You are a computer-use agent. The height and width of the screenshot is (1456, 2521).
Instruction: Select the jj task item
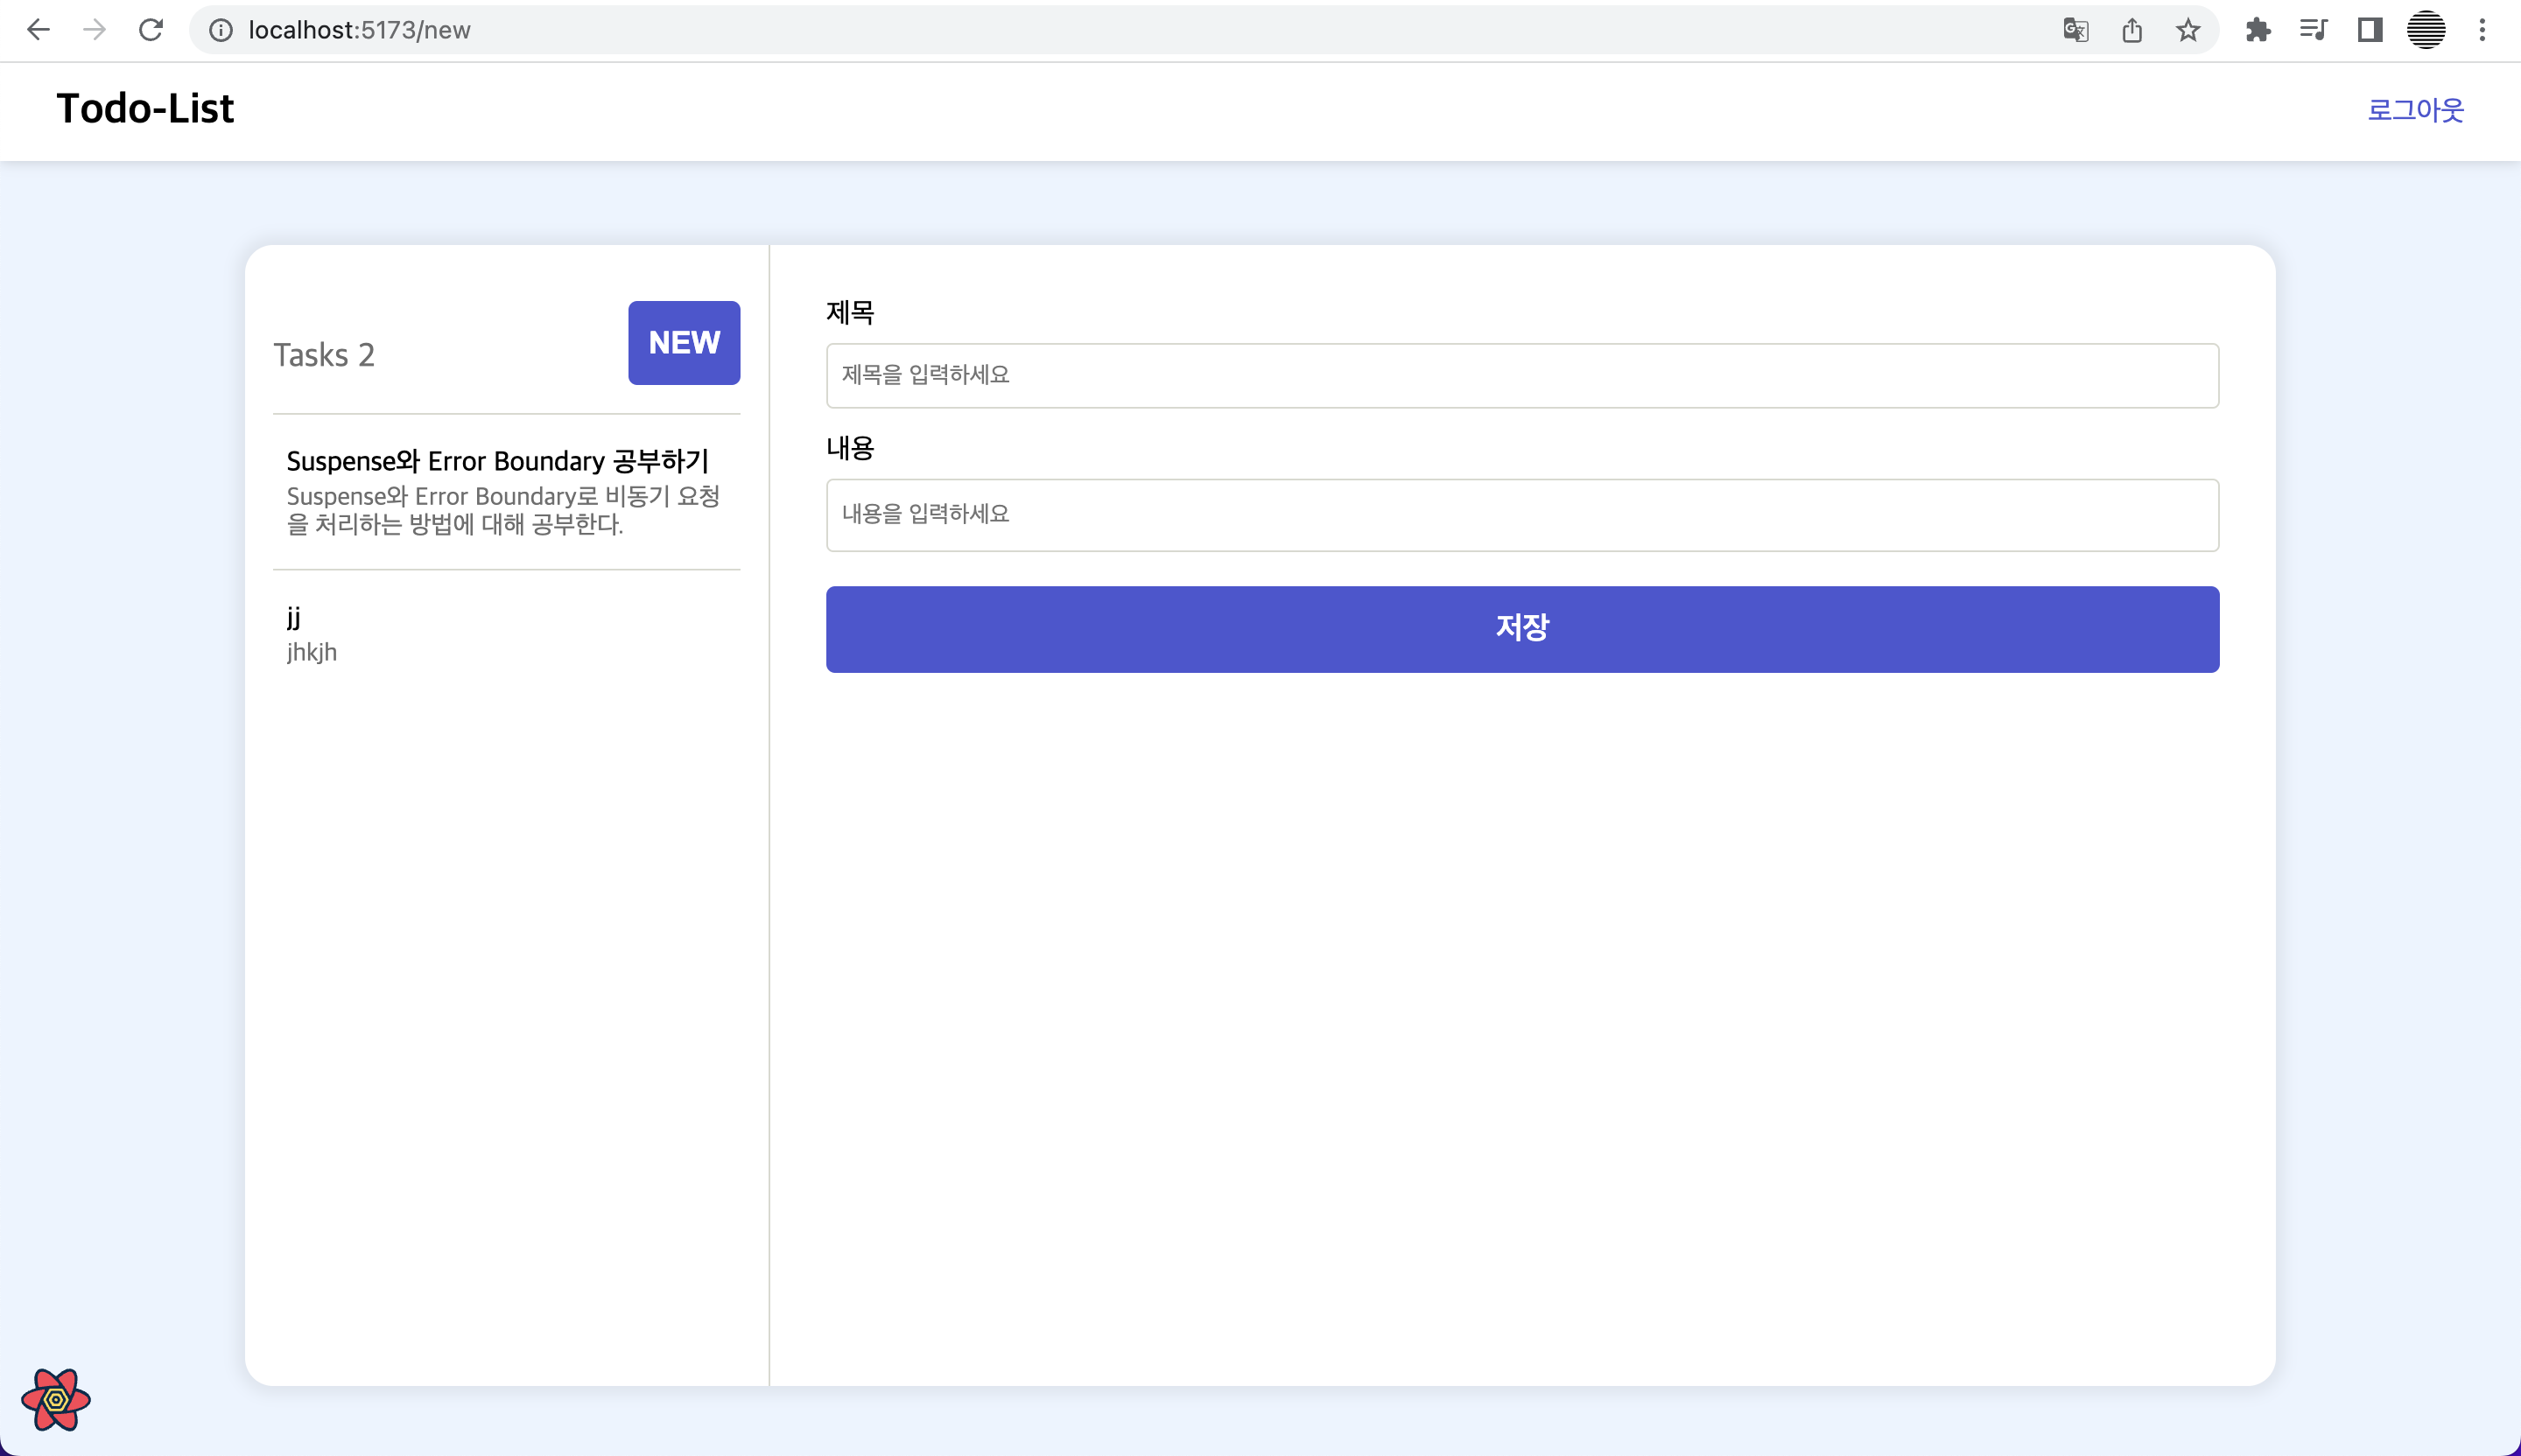[x=505, y=634]
